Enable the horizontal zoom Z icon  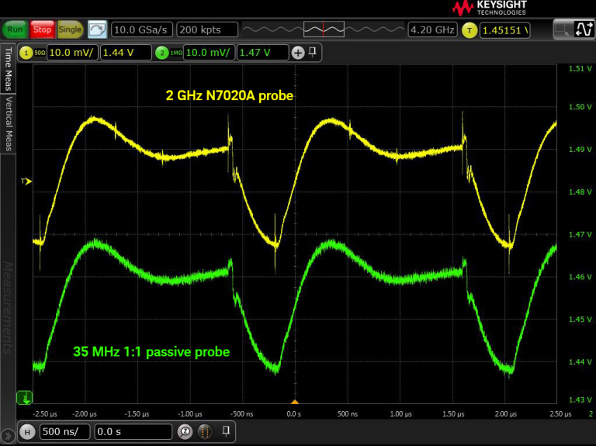[185, 431]
